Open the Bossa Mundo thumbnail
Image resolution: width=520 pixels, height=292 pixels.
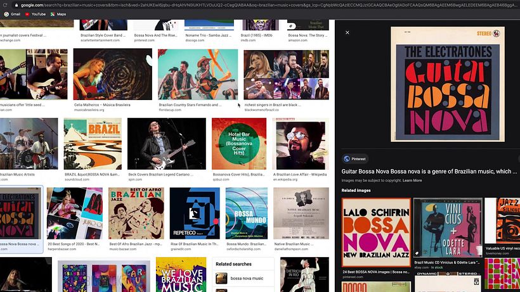(x=247, y=213)
